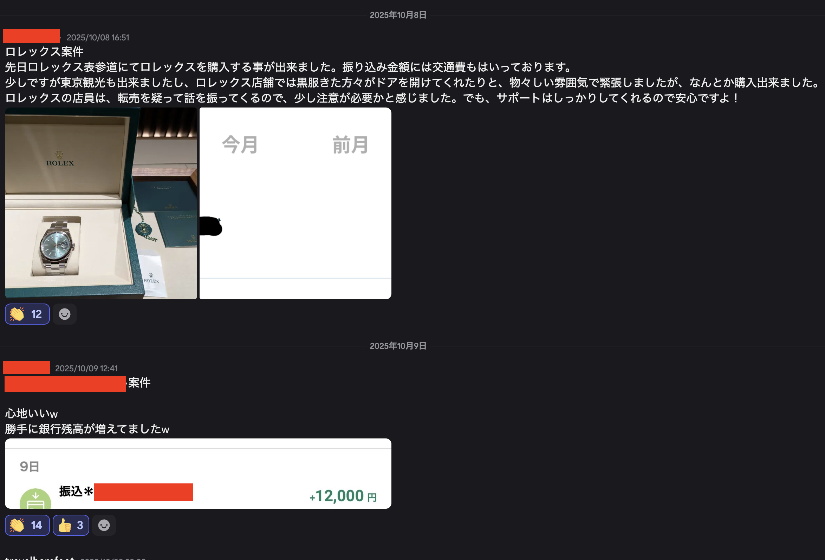The width and height of the screenshot is (825, 560).
Task: Click the 今月 label in the screenshot
Action: 240,145
